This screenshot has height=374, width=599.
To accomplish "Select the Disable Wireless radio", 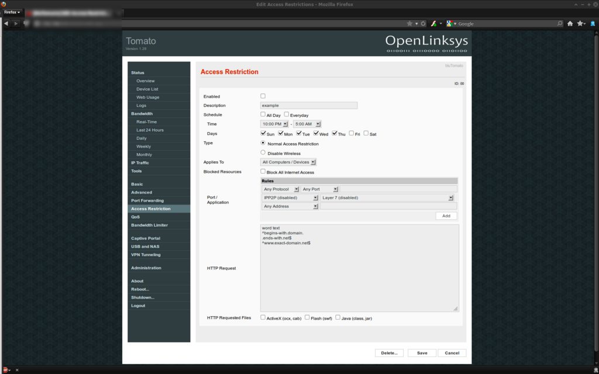I will 263,153.
